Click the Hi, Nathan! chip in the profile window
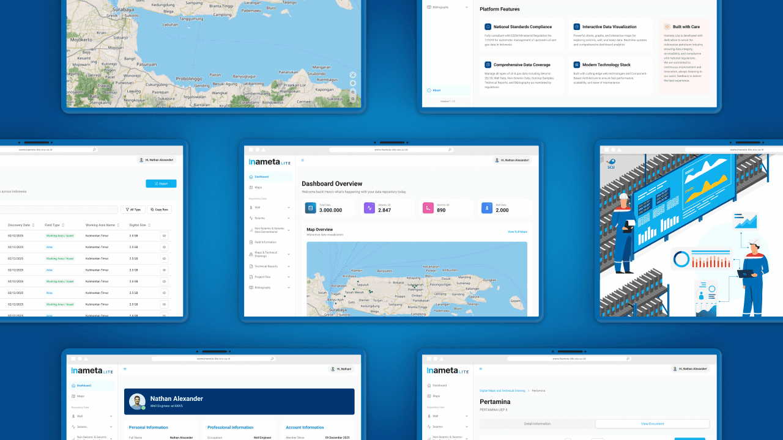This screenshot has width=783, height=440. [341, 369]
